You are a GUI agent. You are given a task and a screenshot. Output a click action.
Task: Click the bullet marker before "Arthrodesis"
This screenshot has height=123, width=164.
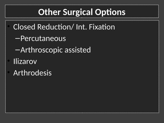(8, 72)
